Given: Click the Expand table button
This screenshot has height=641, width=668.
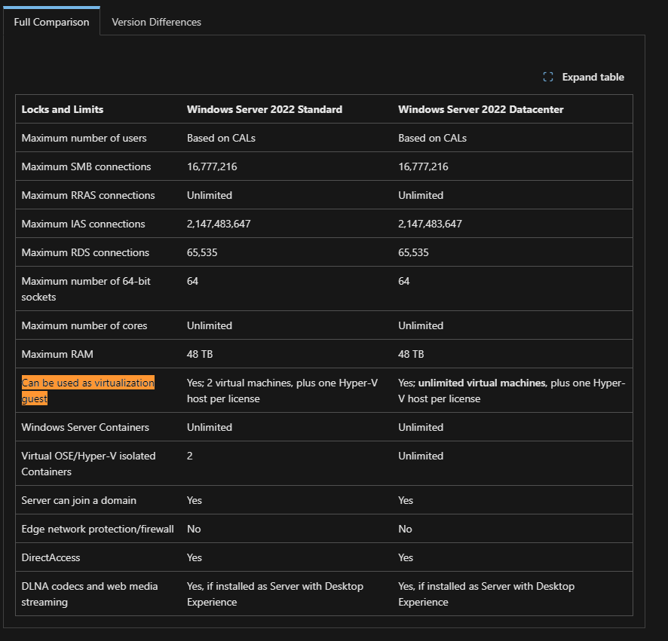Looking at the screenshot, I should pyautogui.click(x=584, y=77).
